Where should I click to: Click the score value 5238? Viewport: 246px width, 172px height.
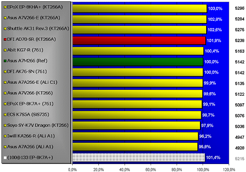coord(240,40)
